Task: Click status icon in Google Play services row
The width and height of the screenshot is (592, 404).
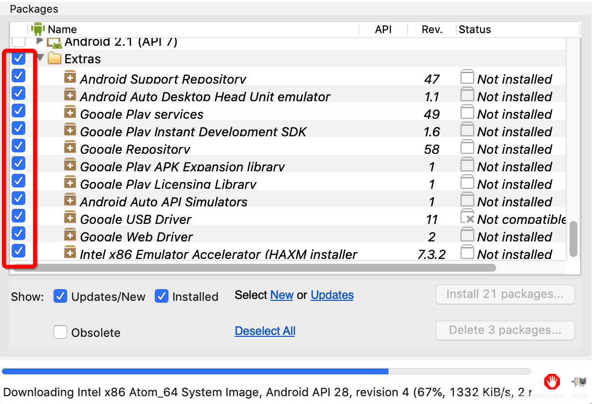Action: 467,112
